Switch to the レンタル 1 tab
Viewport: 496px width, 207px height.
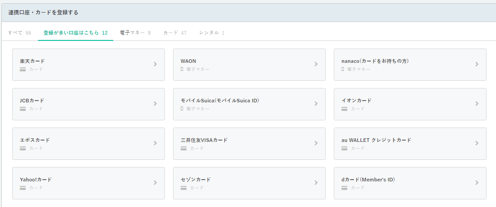click(x=212, y=33)
